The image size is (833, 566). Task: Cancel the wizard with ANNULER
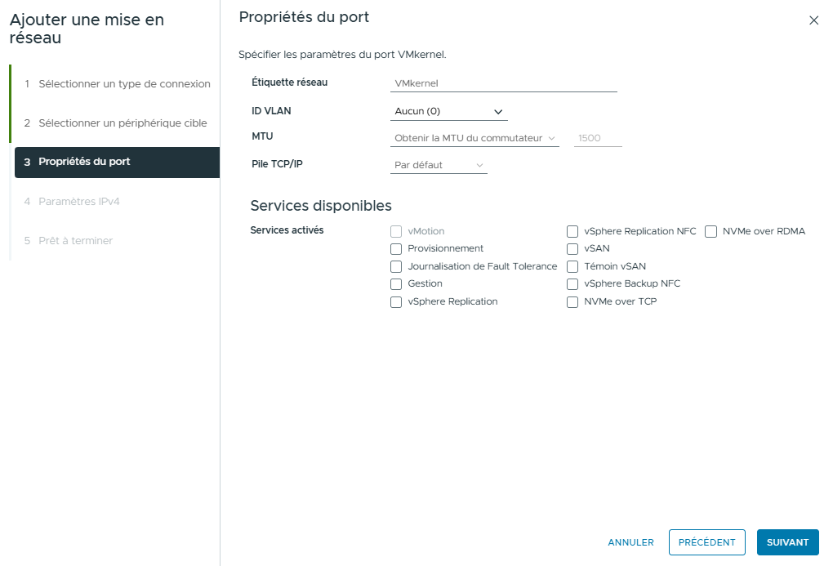pyautogui.click(x=630, y=541)
